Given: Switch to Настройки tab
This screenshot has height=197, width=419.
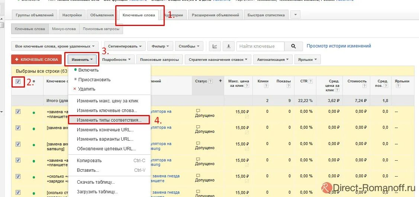Looking at the screenshot, I should tap(72, 15).
